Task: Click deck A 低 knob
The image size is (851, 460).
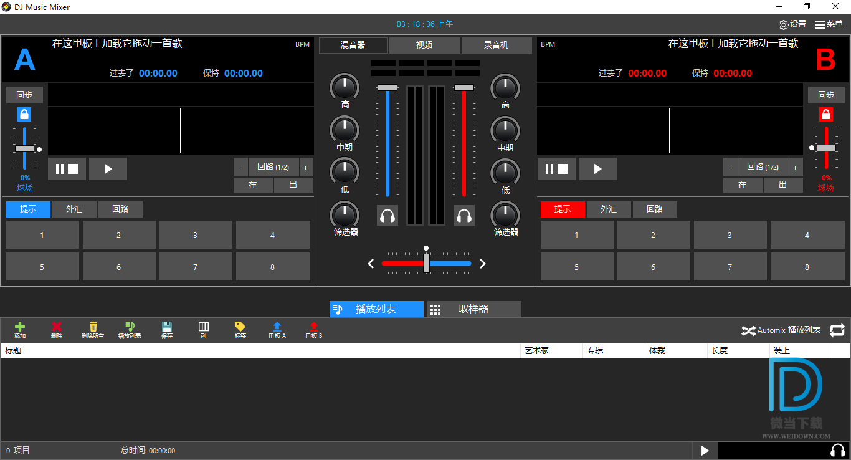Action: coord(345,173)
